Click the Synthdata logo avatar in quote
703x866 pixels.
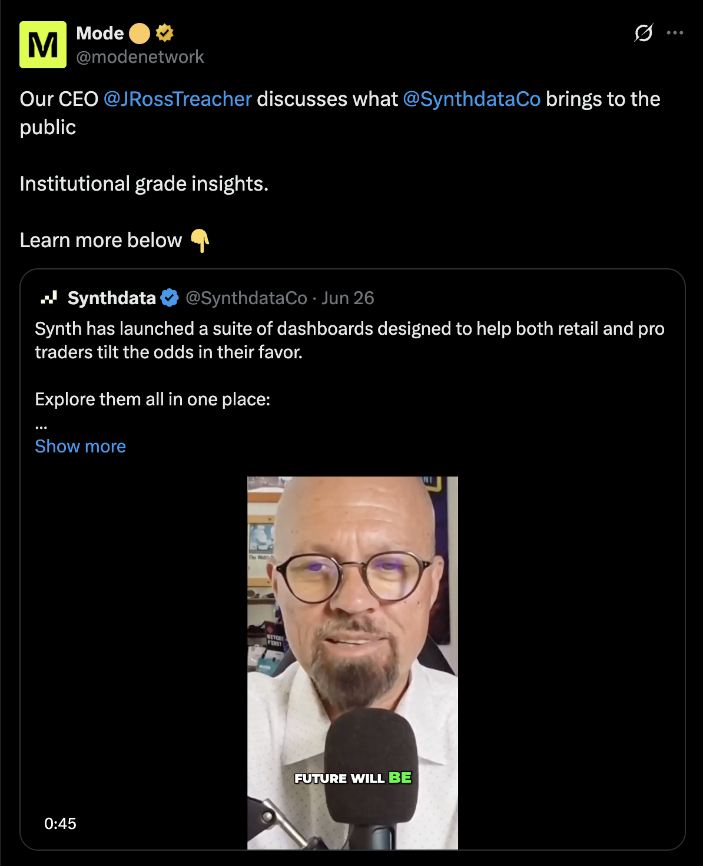point(49,298)
